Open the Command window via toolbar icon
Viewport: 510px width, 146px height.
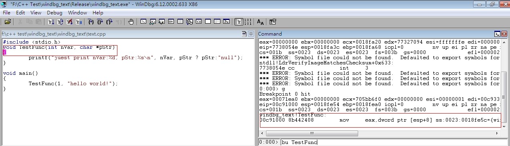143,21
